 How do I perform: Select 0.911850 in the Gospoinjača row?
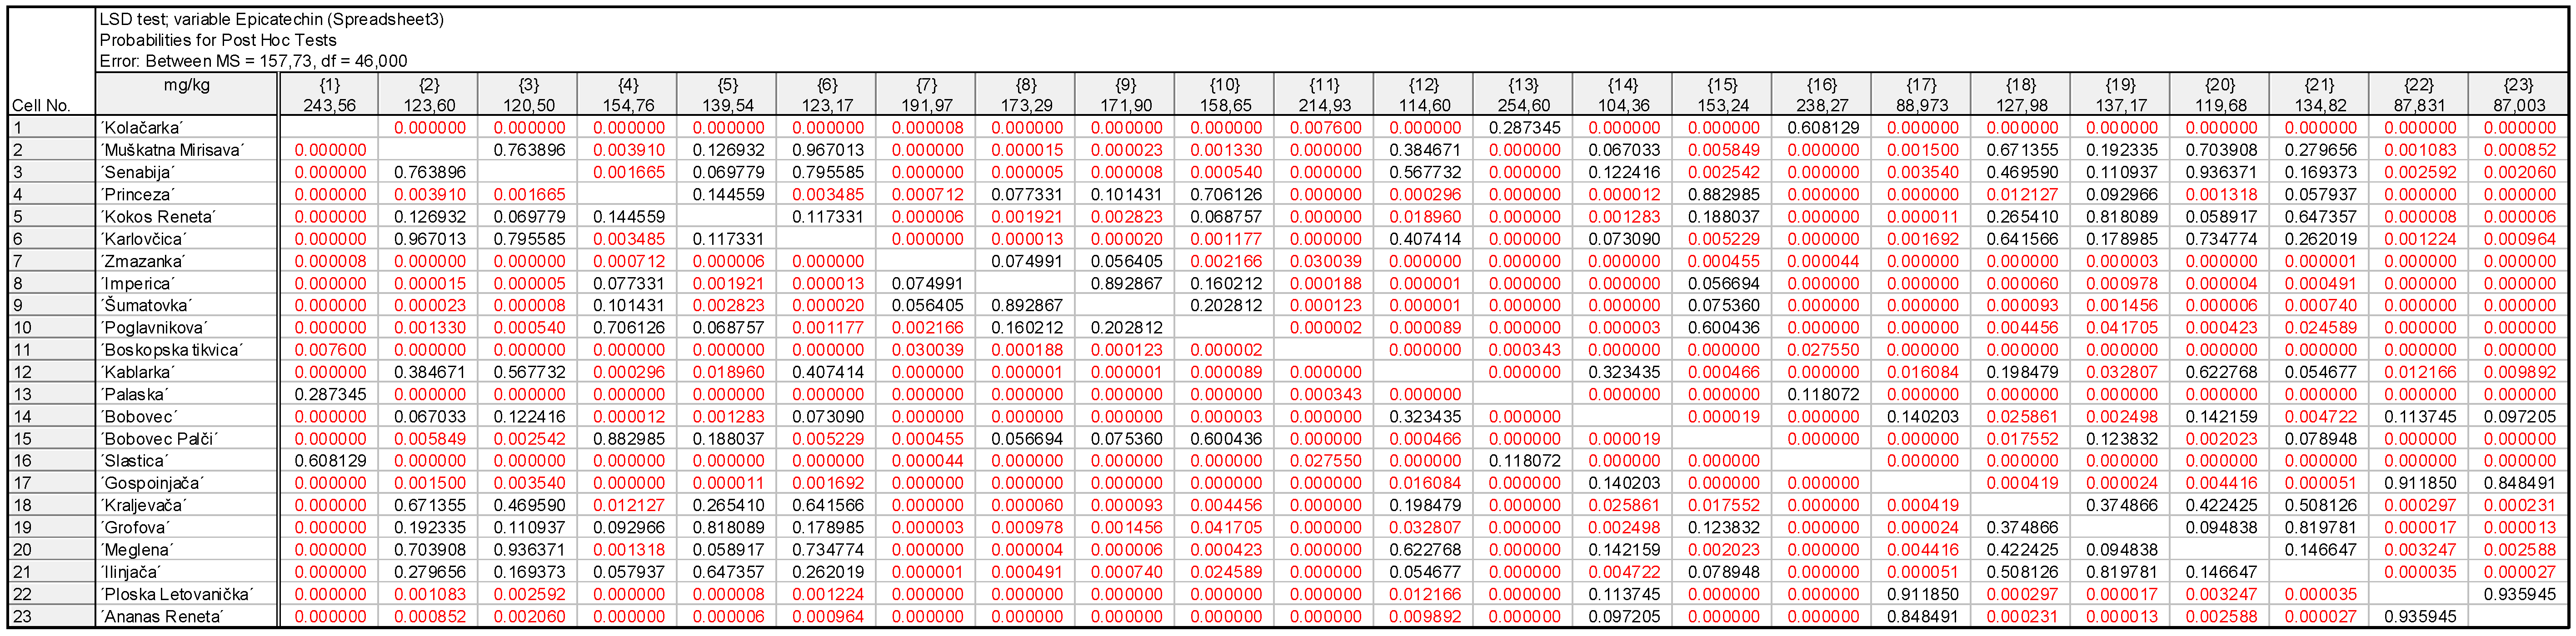point(2419,483)
